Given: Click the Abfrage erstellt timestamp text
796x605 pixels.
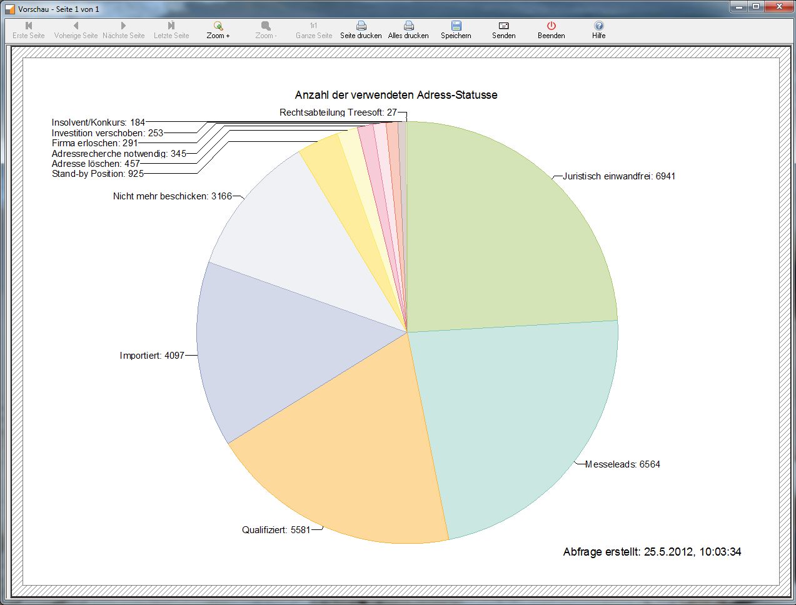Looking at the screenshot, I should point(652,552).
